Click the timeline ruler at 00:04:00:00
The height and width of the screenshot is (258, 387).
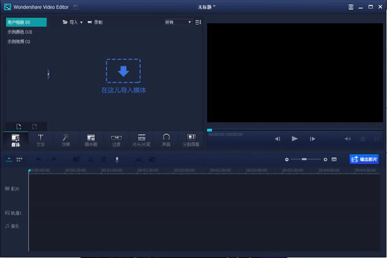329,170
